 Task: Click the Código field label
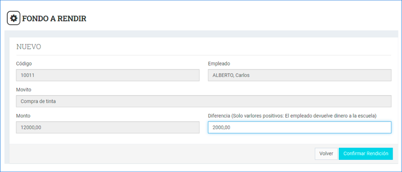pyautogui.click(x=24, y=64)
